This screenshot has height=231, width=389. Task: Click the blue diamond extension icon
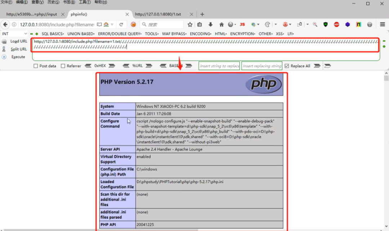click(x=347, y=24)
